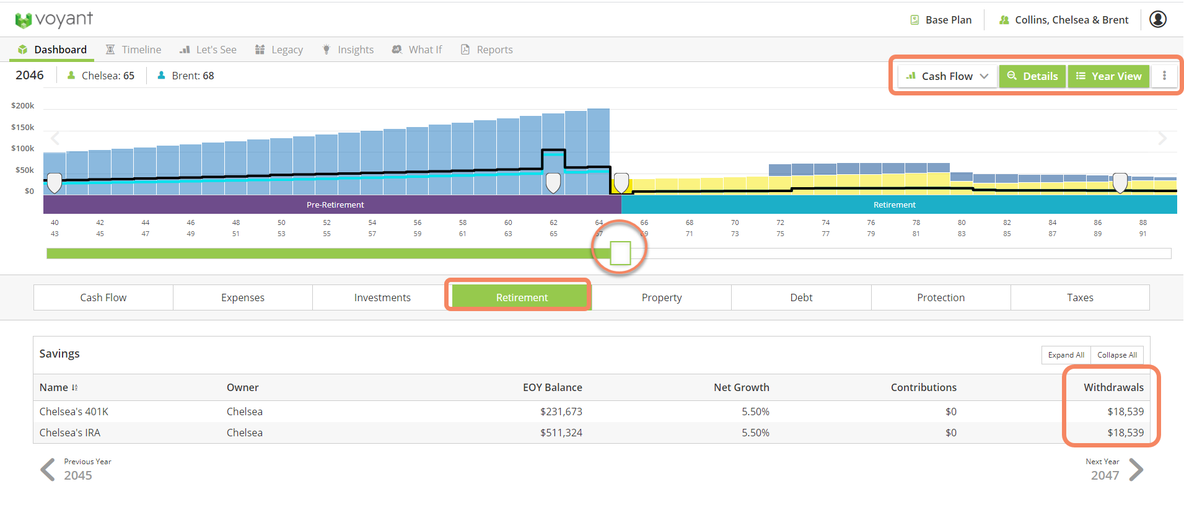This screenshot has height=515, width=1184.
Task: Click Collapse All in Savings
Action: 1117,355
